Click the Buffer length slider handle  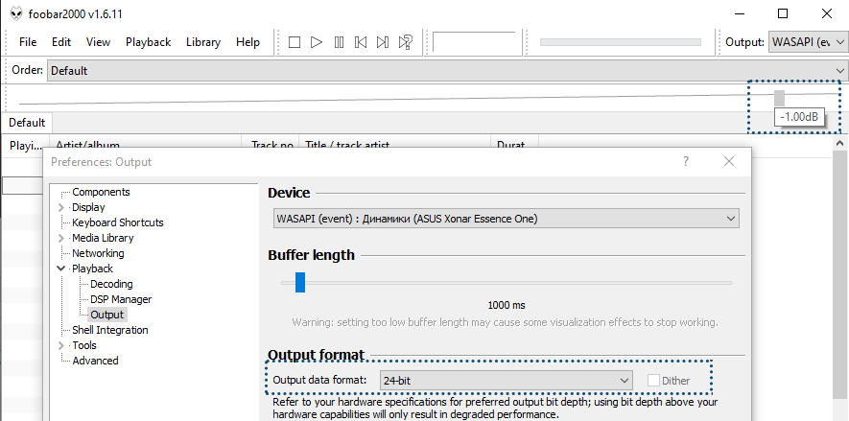300,283
